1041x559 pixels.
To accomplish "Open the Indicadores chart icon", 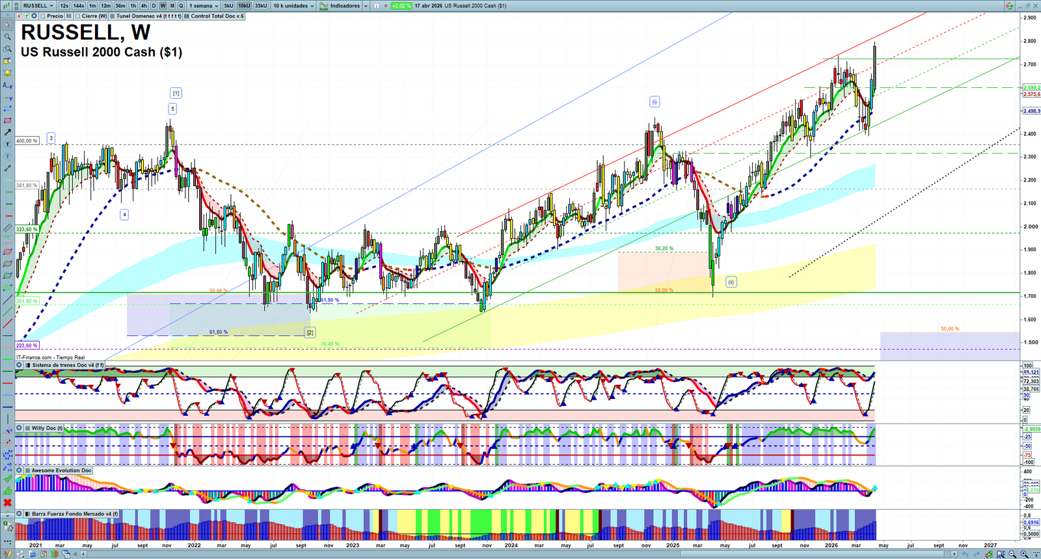I will (323, 6).
